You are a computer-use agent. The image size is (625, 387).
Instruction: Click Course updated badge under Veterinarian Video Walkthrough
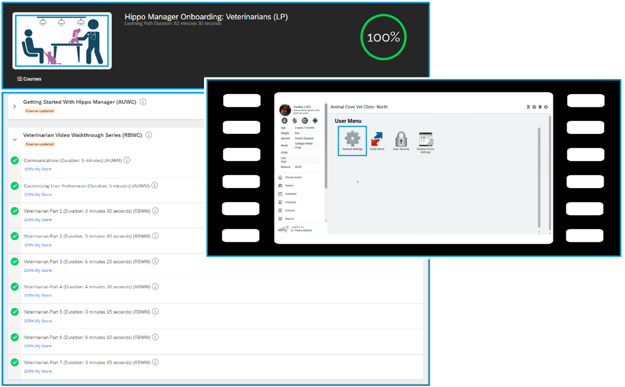(x=40, y=144)
